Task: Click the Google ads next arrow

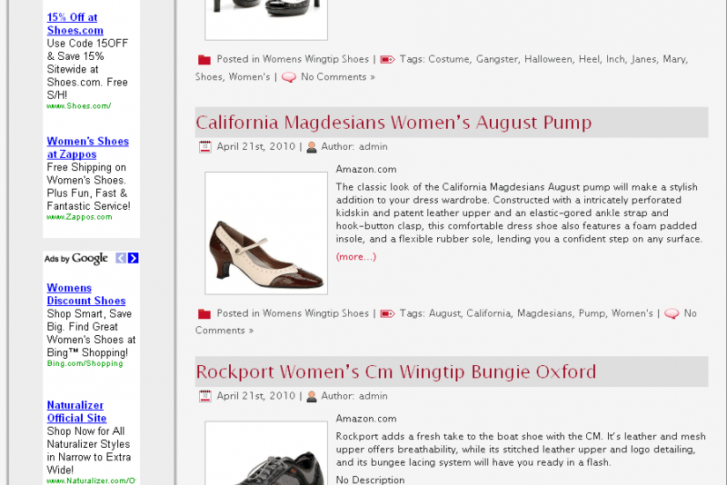Action: tap(133, 258)
